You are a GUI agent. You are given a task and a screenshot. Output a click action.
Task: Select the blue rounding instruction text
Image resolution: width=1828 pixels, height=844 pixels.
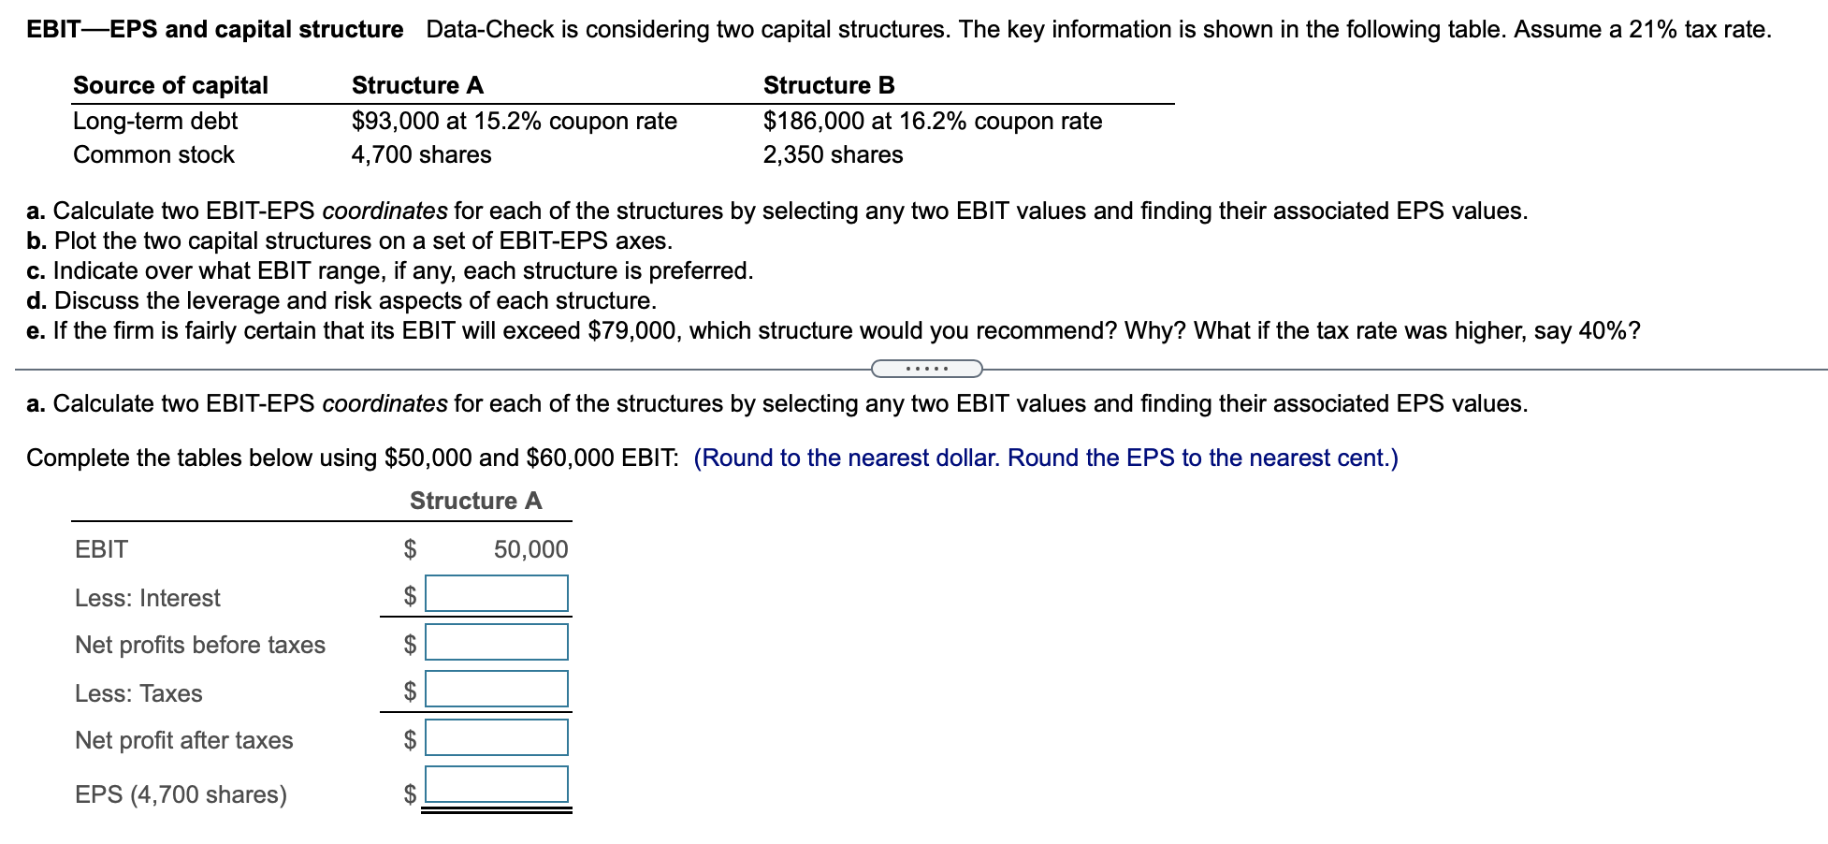point(1046,458)
